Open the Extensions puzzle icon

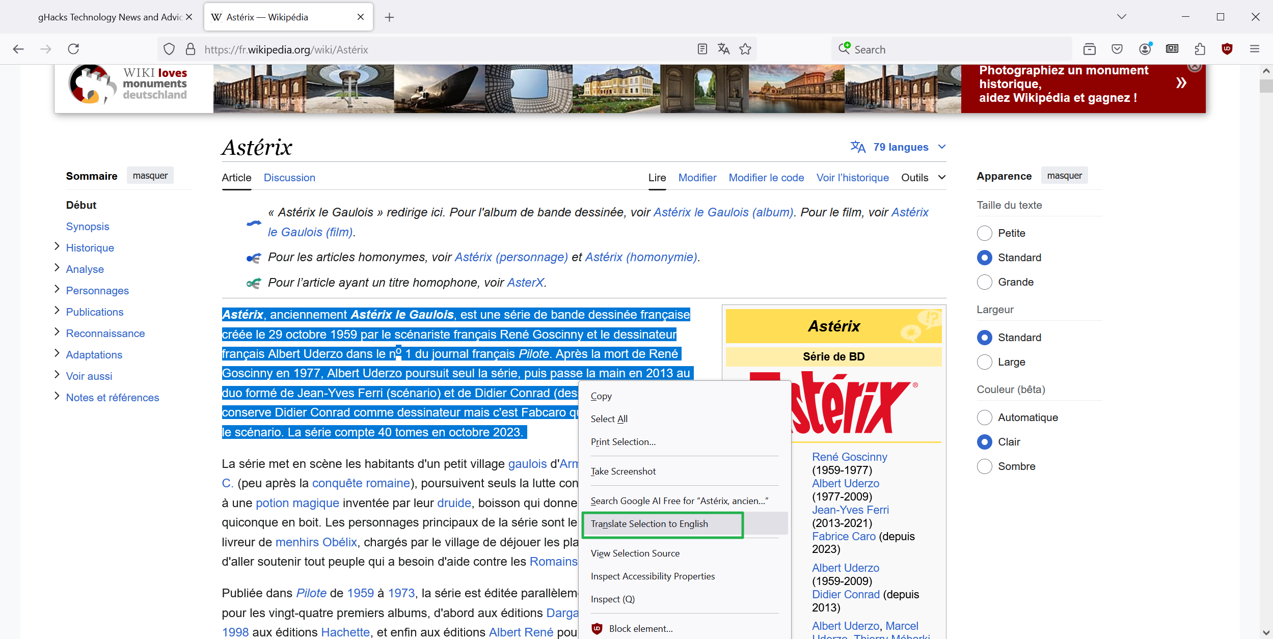click(x=1200, y=49)
